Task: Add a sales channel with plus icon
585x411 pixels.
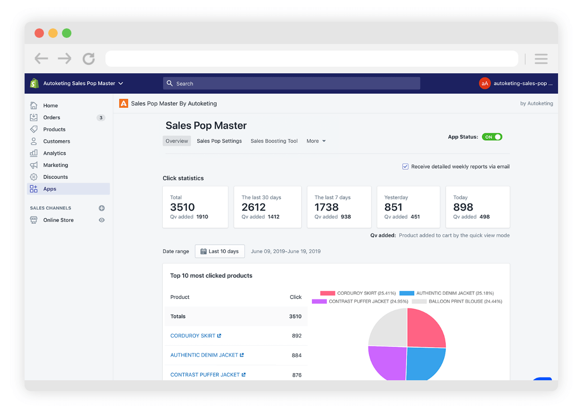Action: (102, 208)
